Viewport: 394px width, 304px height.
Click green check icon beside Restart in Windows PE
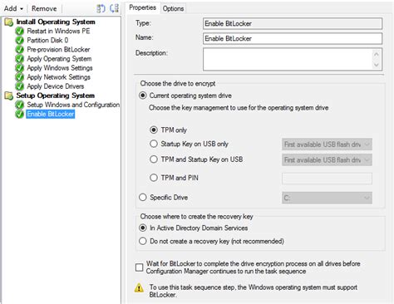tap(20, 31)
